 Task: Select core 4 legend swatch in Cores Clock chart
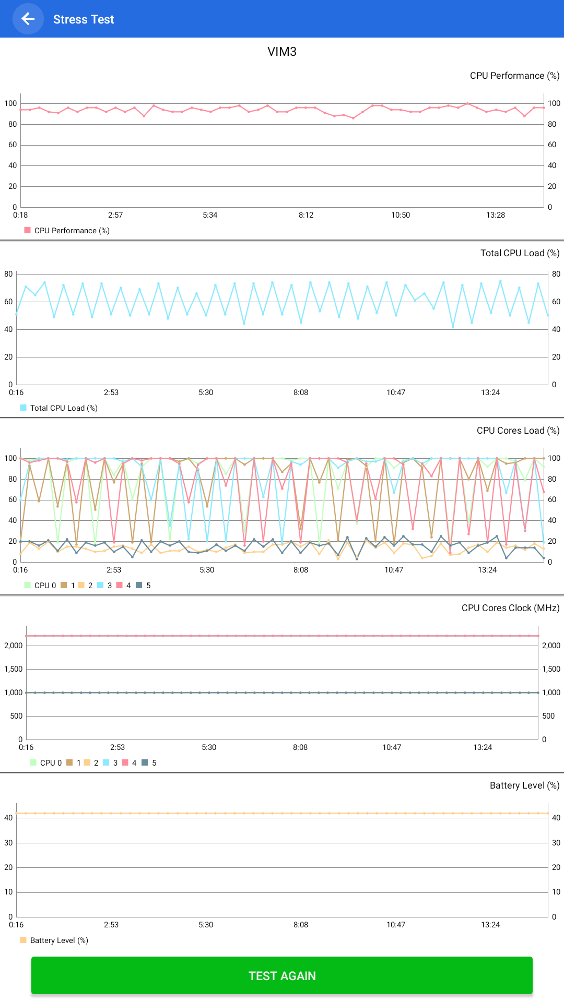pyautogui.click(x=125, y=762)
